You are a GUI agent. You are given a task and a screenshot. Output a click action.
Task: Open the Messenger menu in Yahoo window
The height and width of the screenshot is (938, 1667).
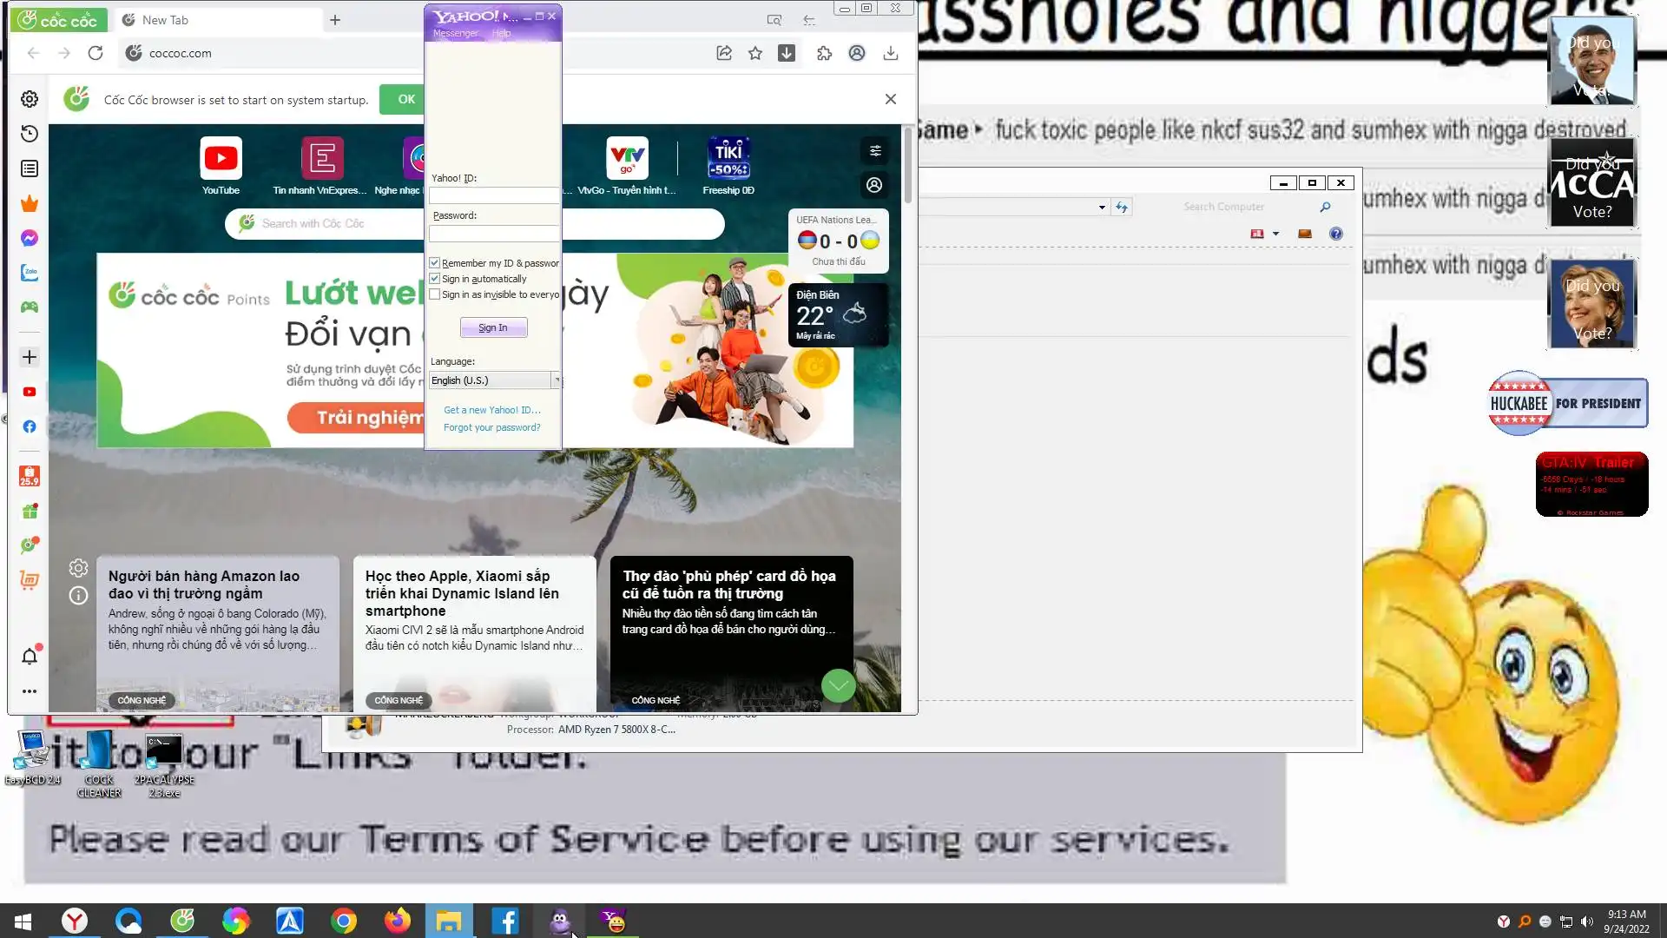click(x=455, y=33)
